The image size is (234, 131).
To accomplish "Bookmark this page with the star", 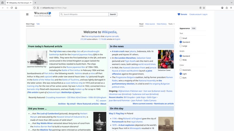I will (204, 8).
